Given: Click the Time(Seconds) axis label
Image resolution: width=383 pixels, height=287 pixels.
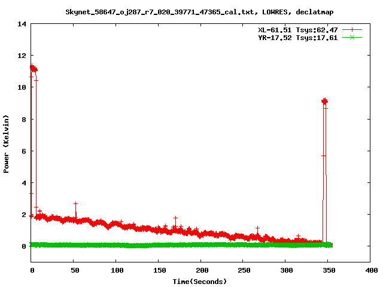Looking at the screenshot, I should click(x=199, y=282).
